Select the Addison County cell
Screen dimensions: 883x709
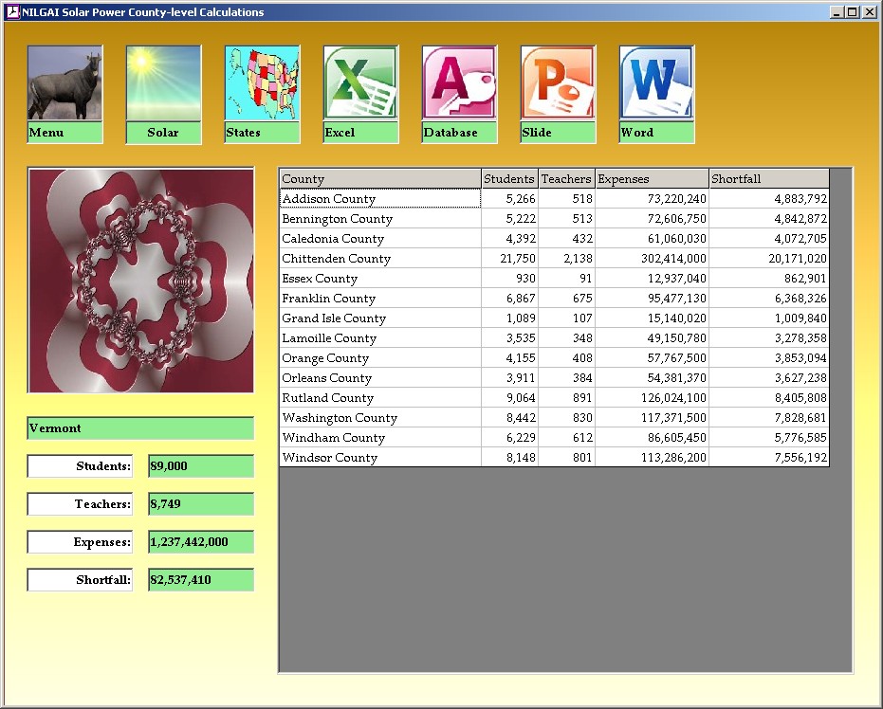[379, 199]
